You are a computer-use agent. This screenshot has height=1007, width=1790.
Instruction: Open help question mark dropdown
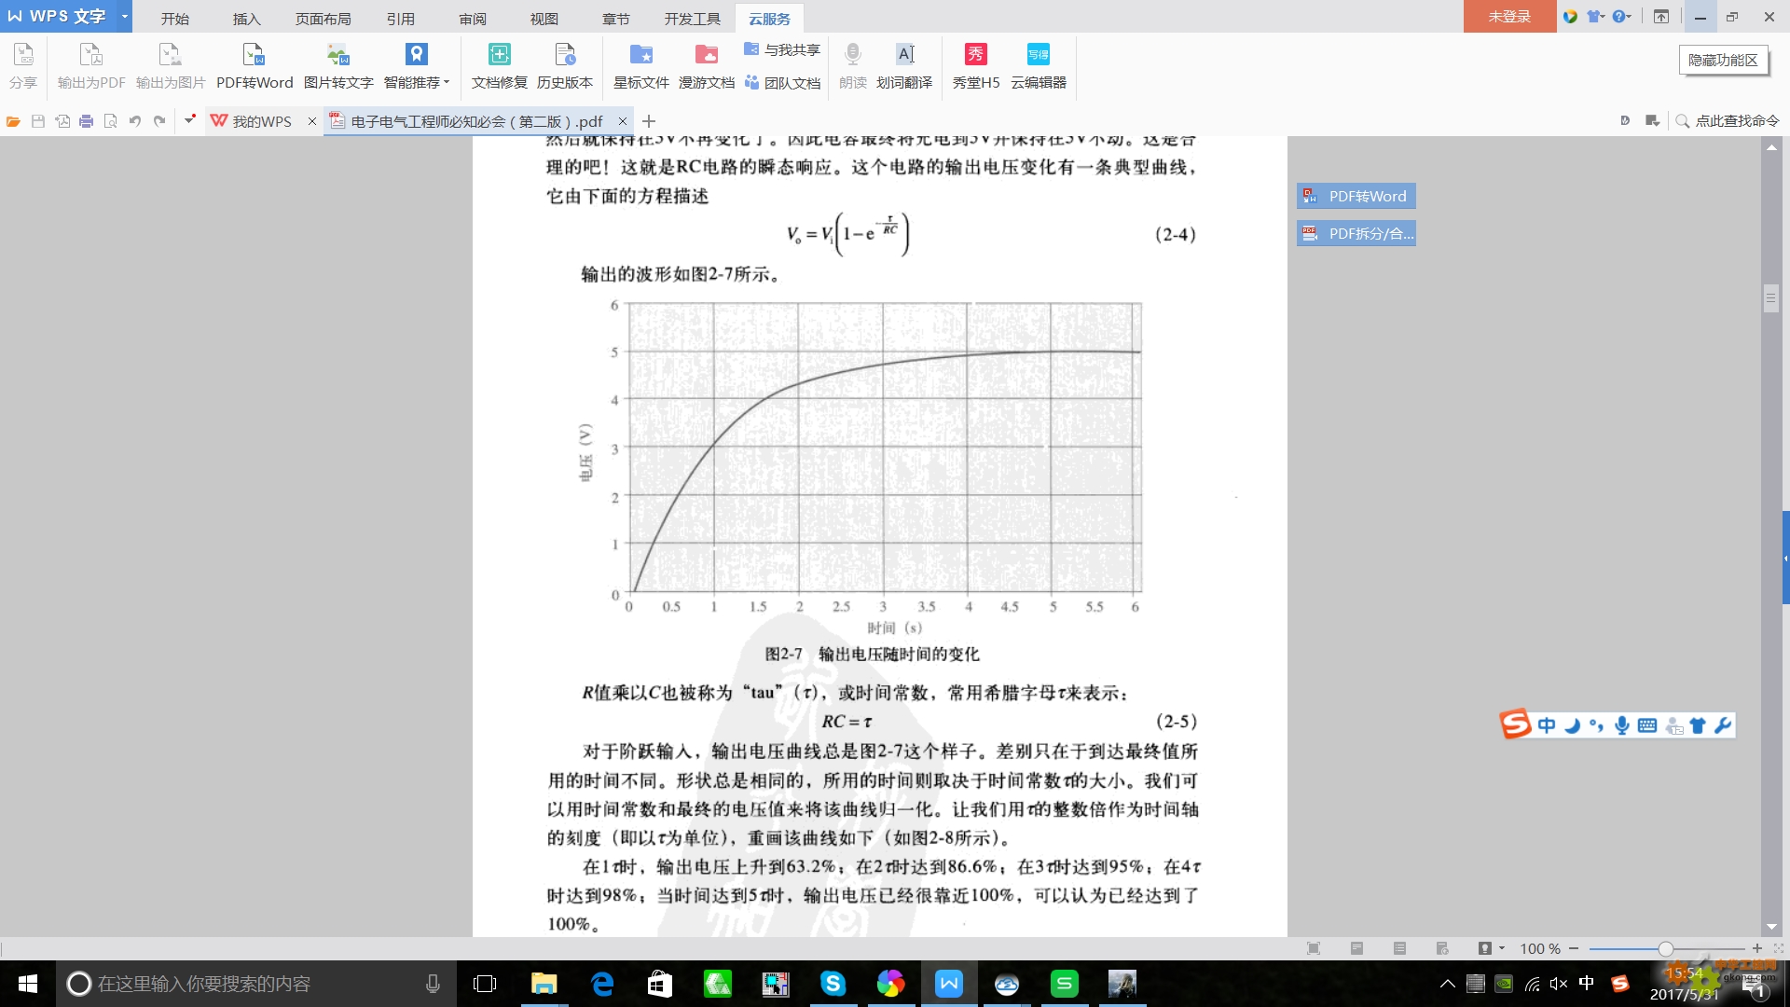click(1621, 16)
